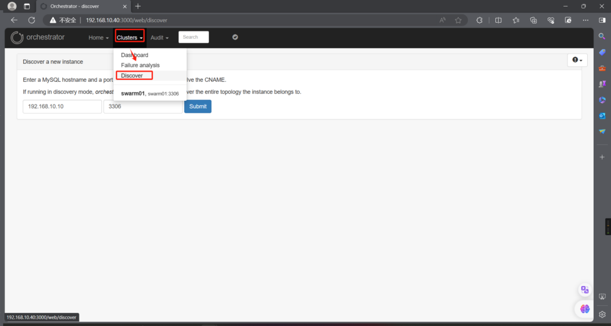Viewport: 611px width, 326px height.
Task: Open the Home dropdown menu
Action: (x=98, y=38)
